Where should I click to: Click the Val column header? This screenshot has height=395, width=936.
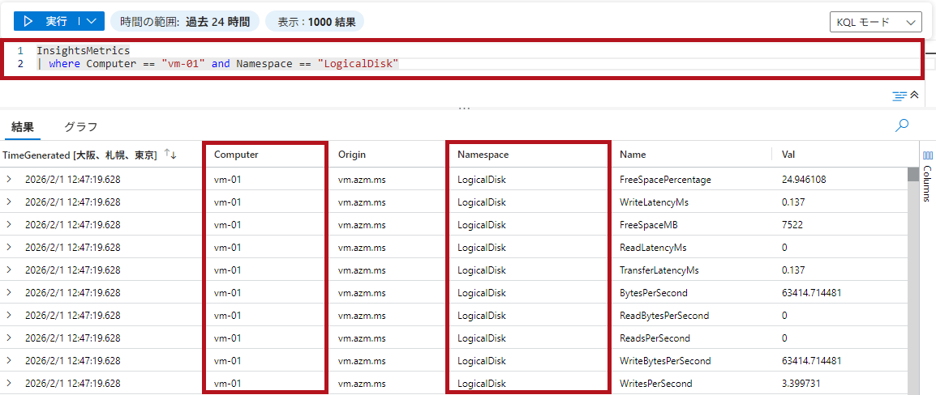coord(788,154)
